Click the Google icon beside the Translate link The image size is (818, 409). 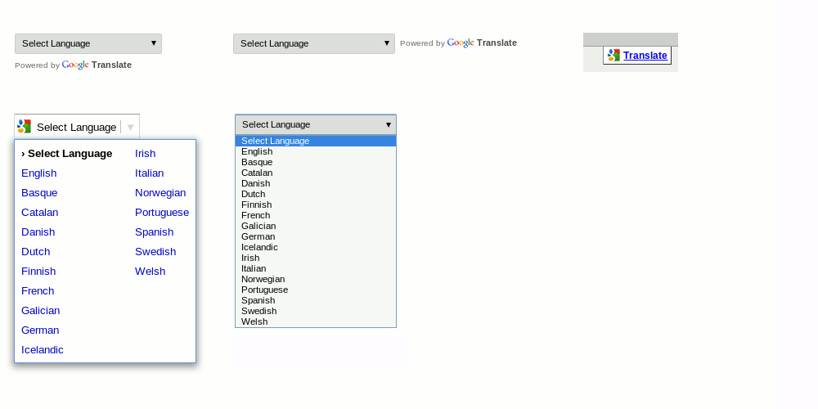tap(613, 56)
